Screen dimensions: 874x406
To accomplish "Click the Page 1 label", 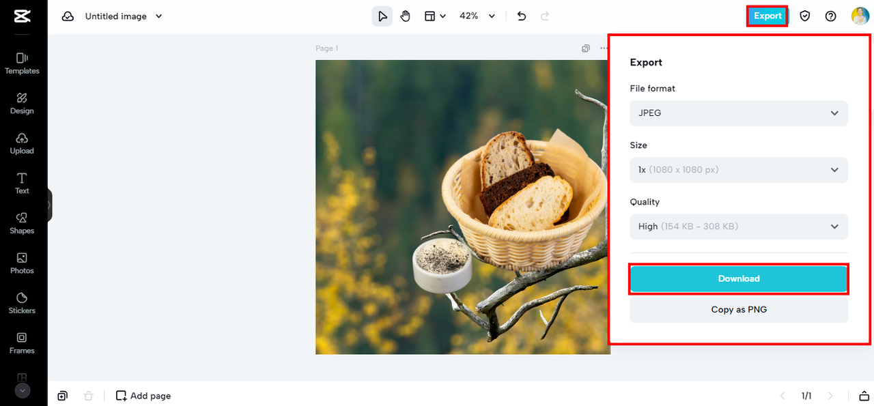I will 326,48.
